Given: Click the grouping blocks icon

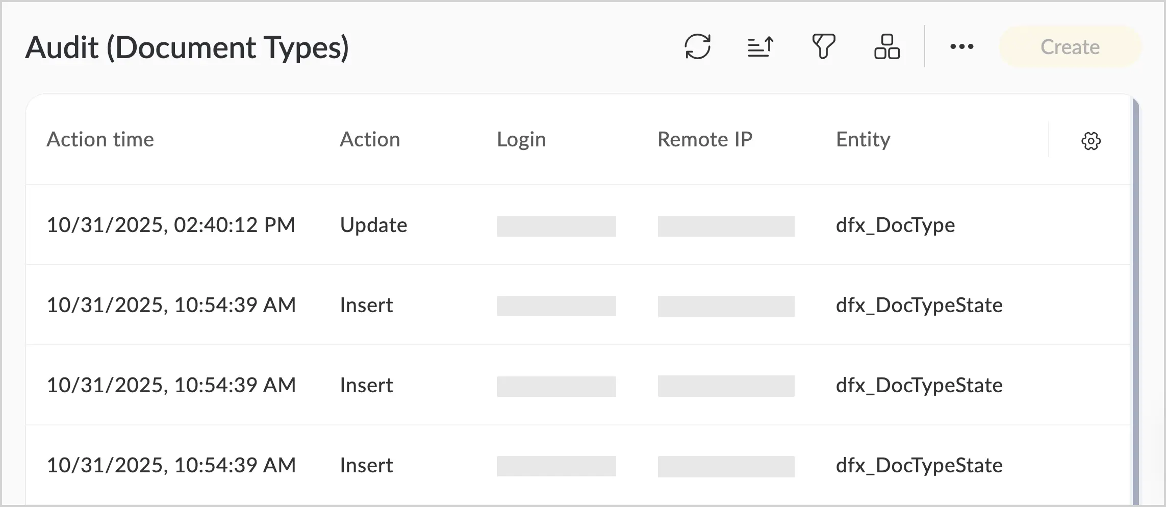Looking at the screenshot, I should [x=887, y=47].
